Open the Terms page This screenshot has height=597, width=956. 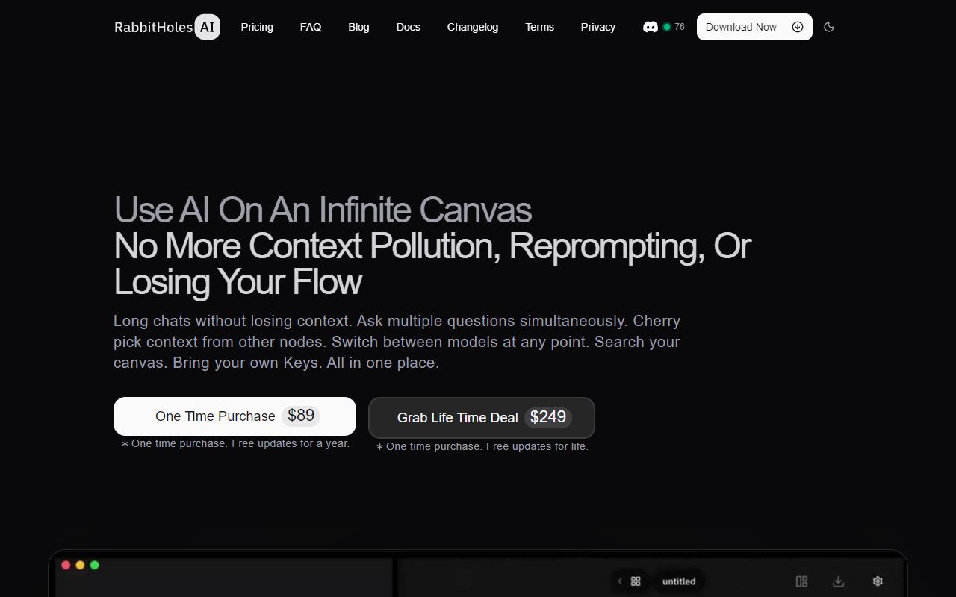point(539,27)
